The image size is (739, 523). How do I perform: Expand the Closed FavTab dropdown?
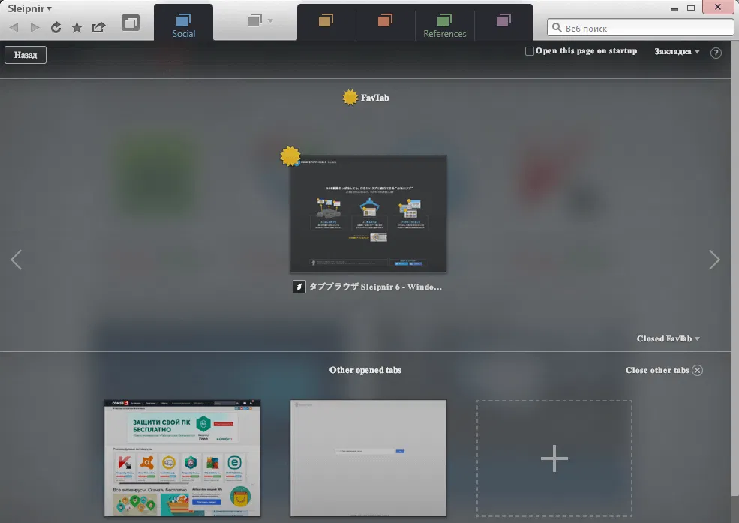point(668,338)
